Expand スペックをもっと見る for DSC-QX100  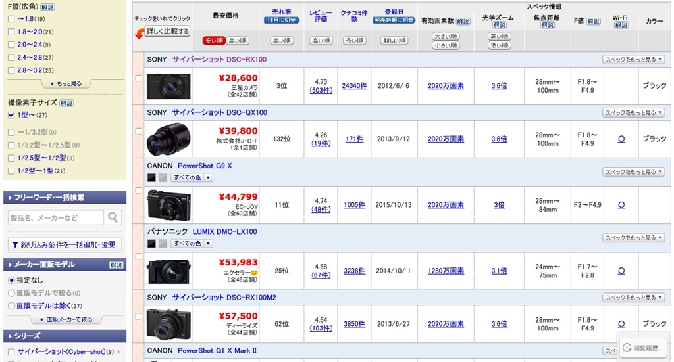point(634,113)
